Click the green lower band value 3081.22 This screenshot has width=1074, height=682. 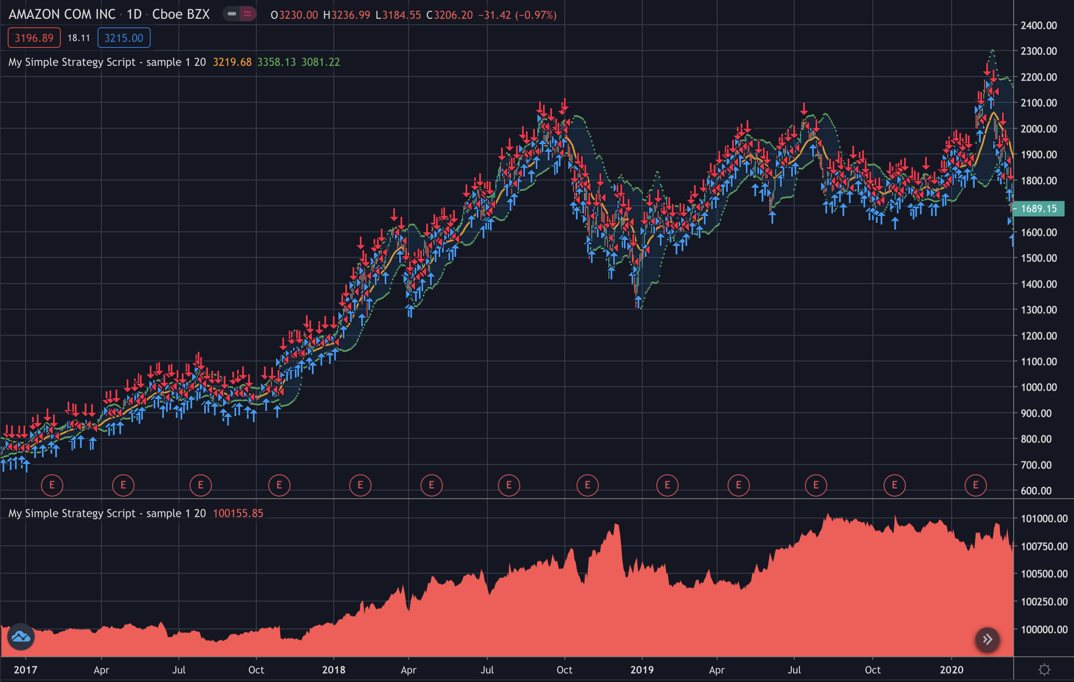pyautogui.click(x=320, y=62)
